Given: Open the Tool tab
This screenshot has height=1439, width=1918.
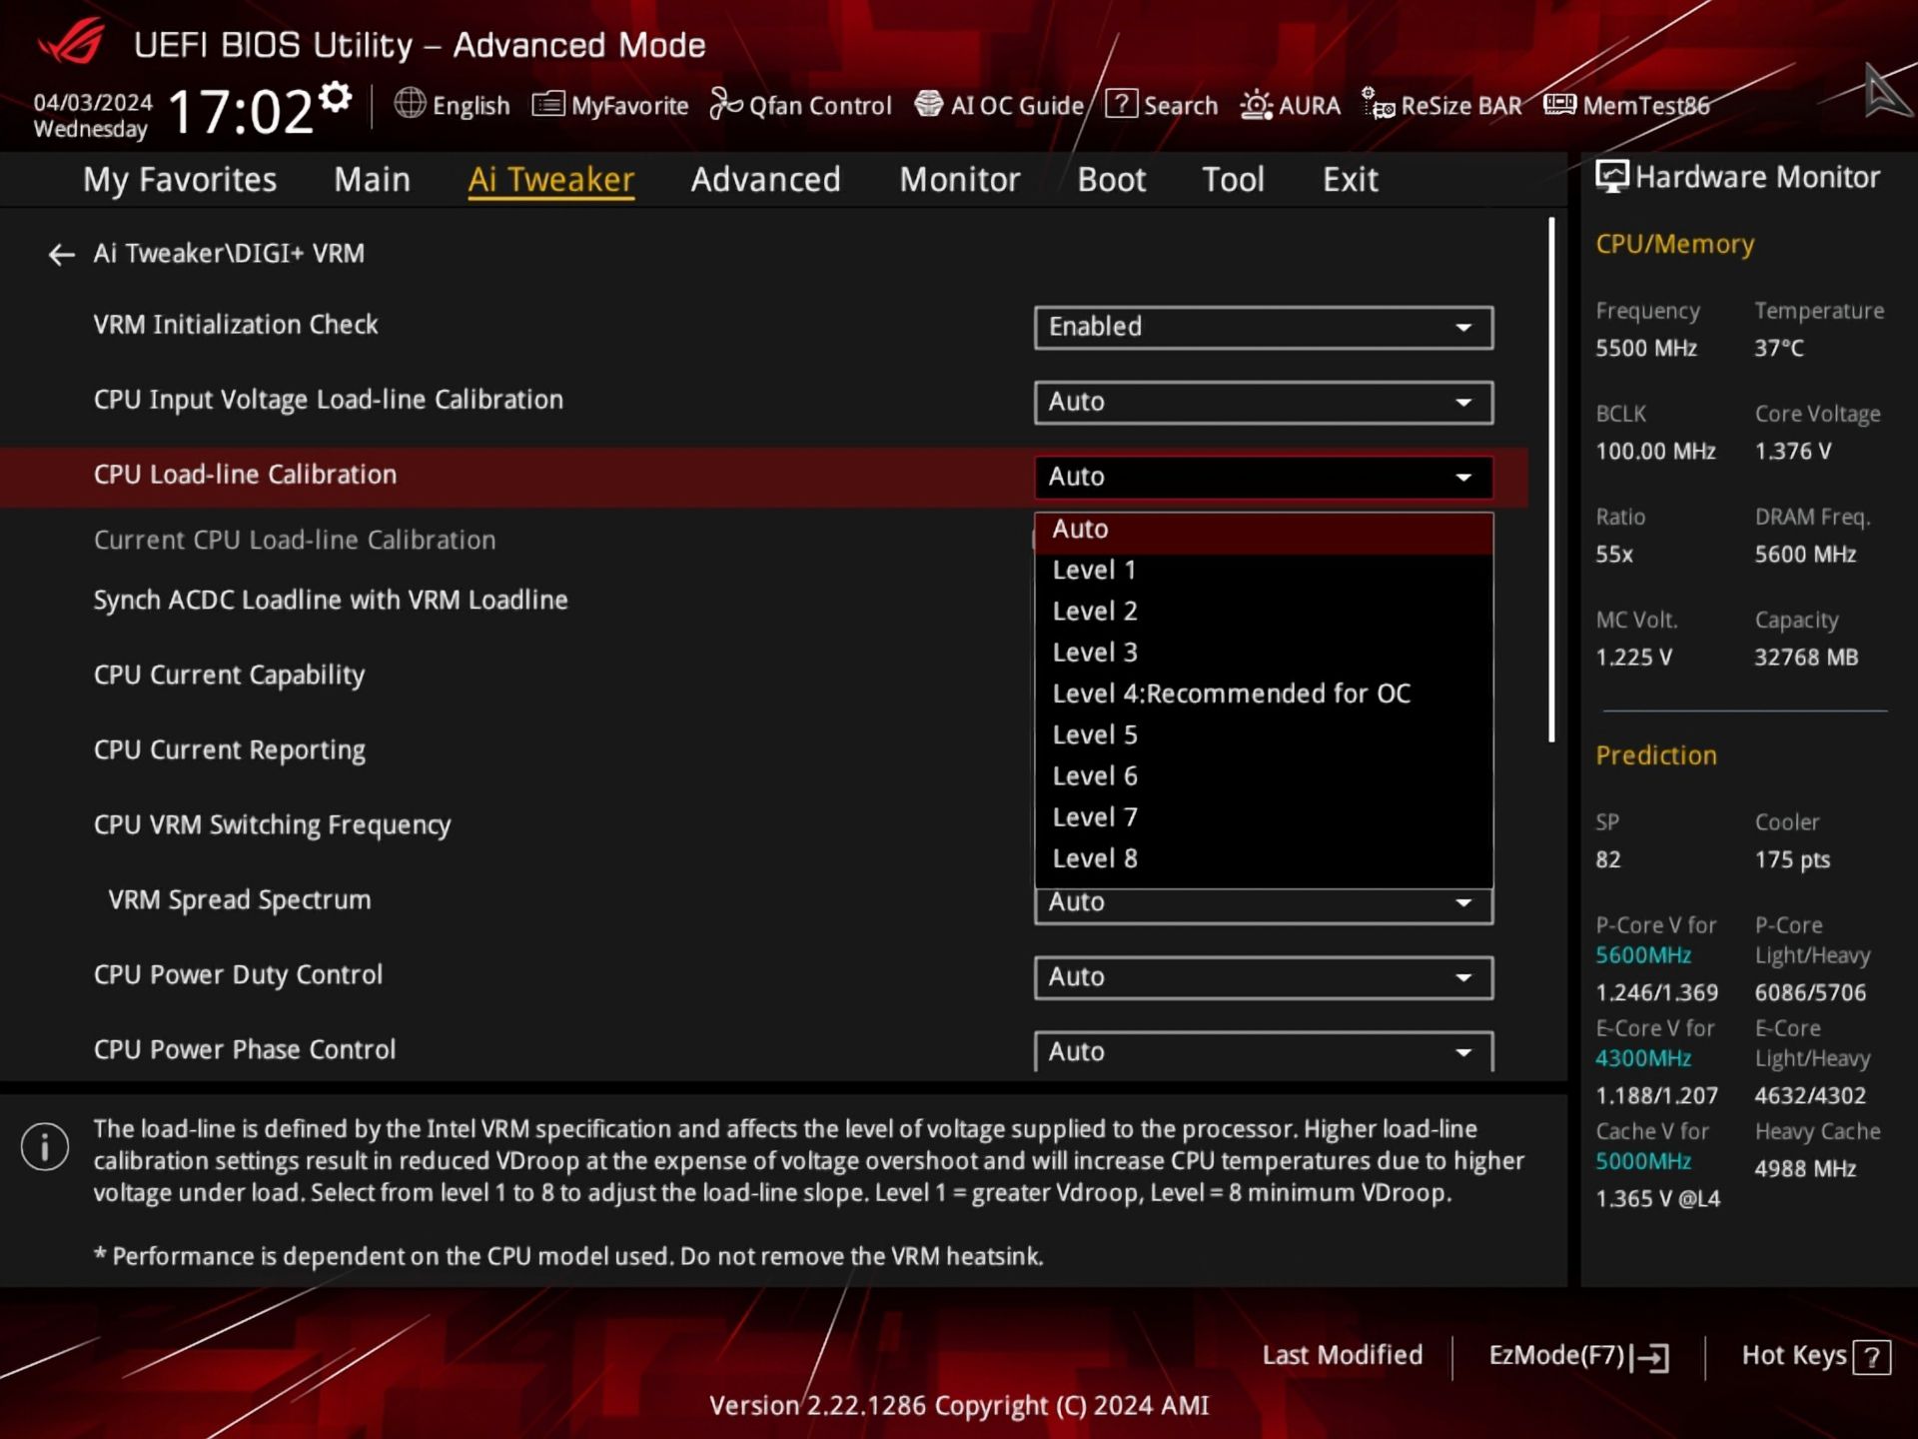Looking at the screenshot, I should click(1234, 180).
